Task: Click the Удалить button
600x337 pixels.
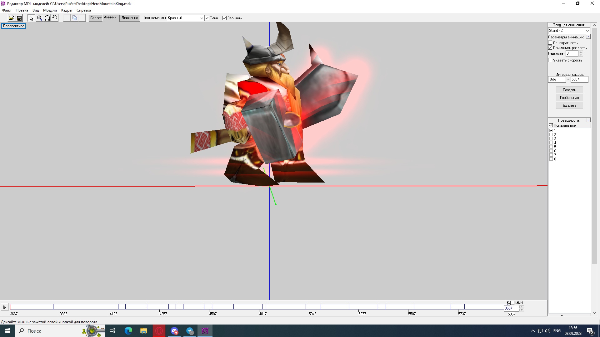Action: 569,105
